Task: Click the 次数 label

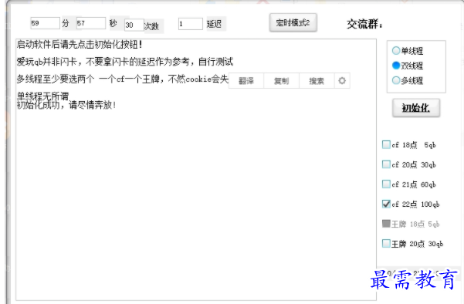Action: [x=151, y=26]
